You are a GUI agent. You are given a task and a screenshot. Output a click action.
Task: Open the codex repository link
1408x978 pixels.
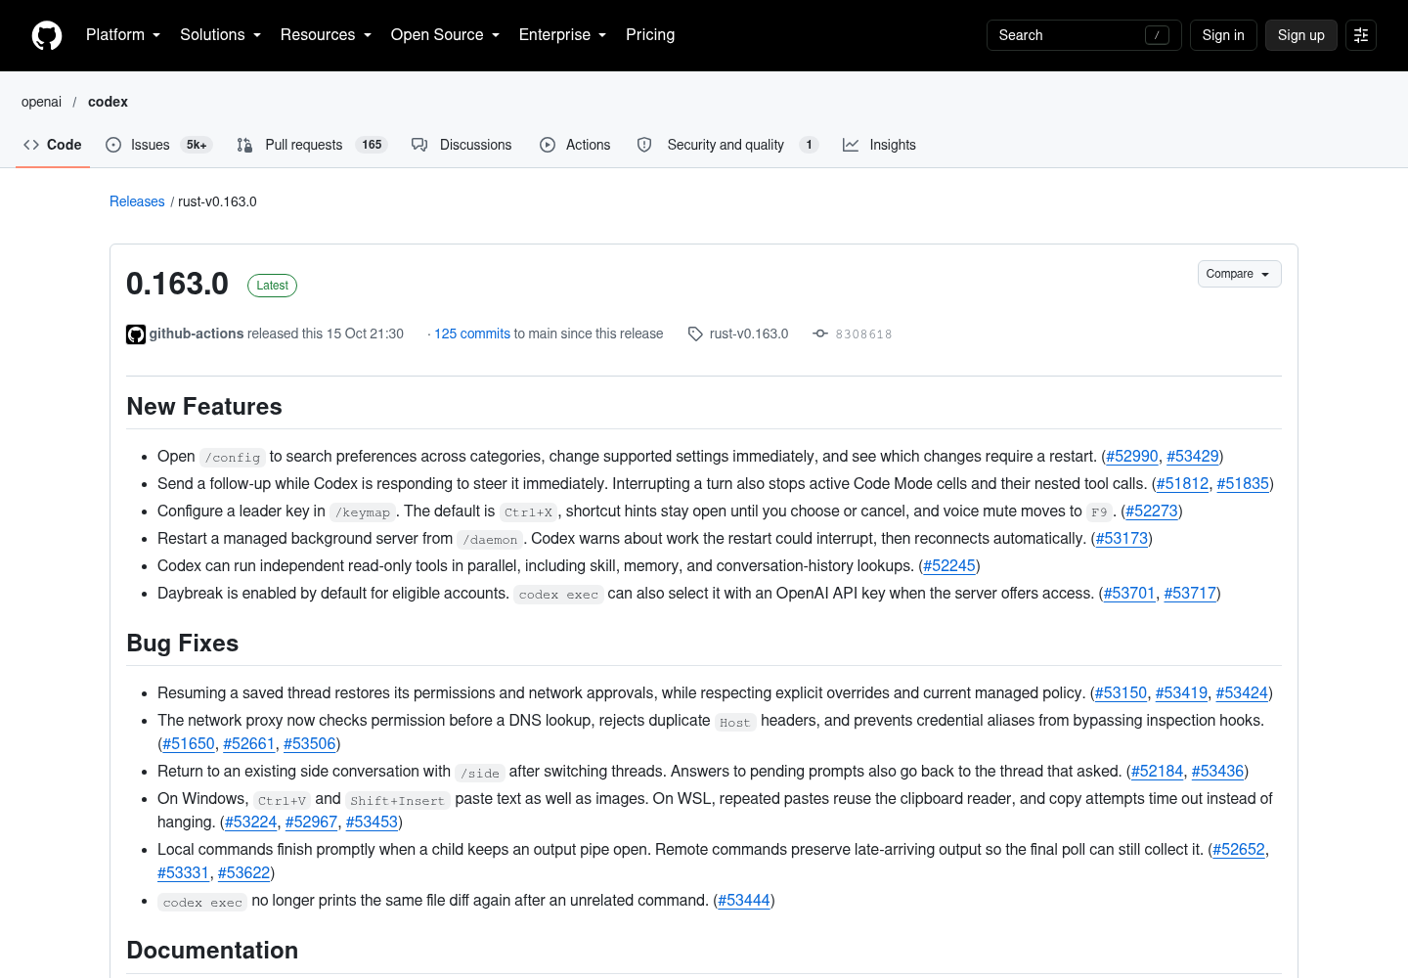[108, 102]
